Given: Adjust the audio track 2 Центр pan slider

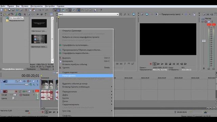Looking at the screenshot, I should pyautogui.click(x=13, y=98).
